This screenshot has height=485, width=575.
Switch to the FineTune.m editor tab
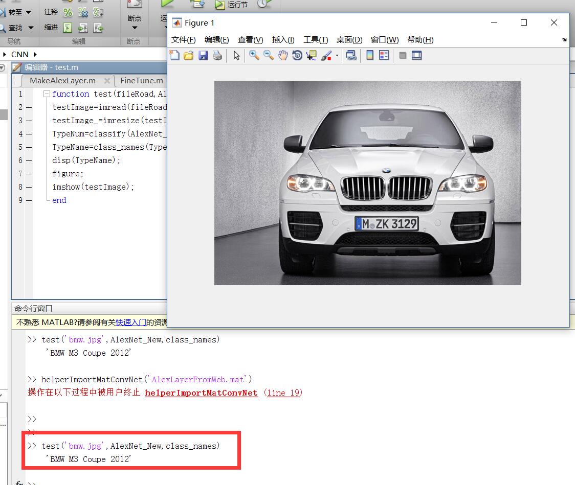(x=142, y=81)
